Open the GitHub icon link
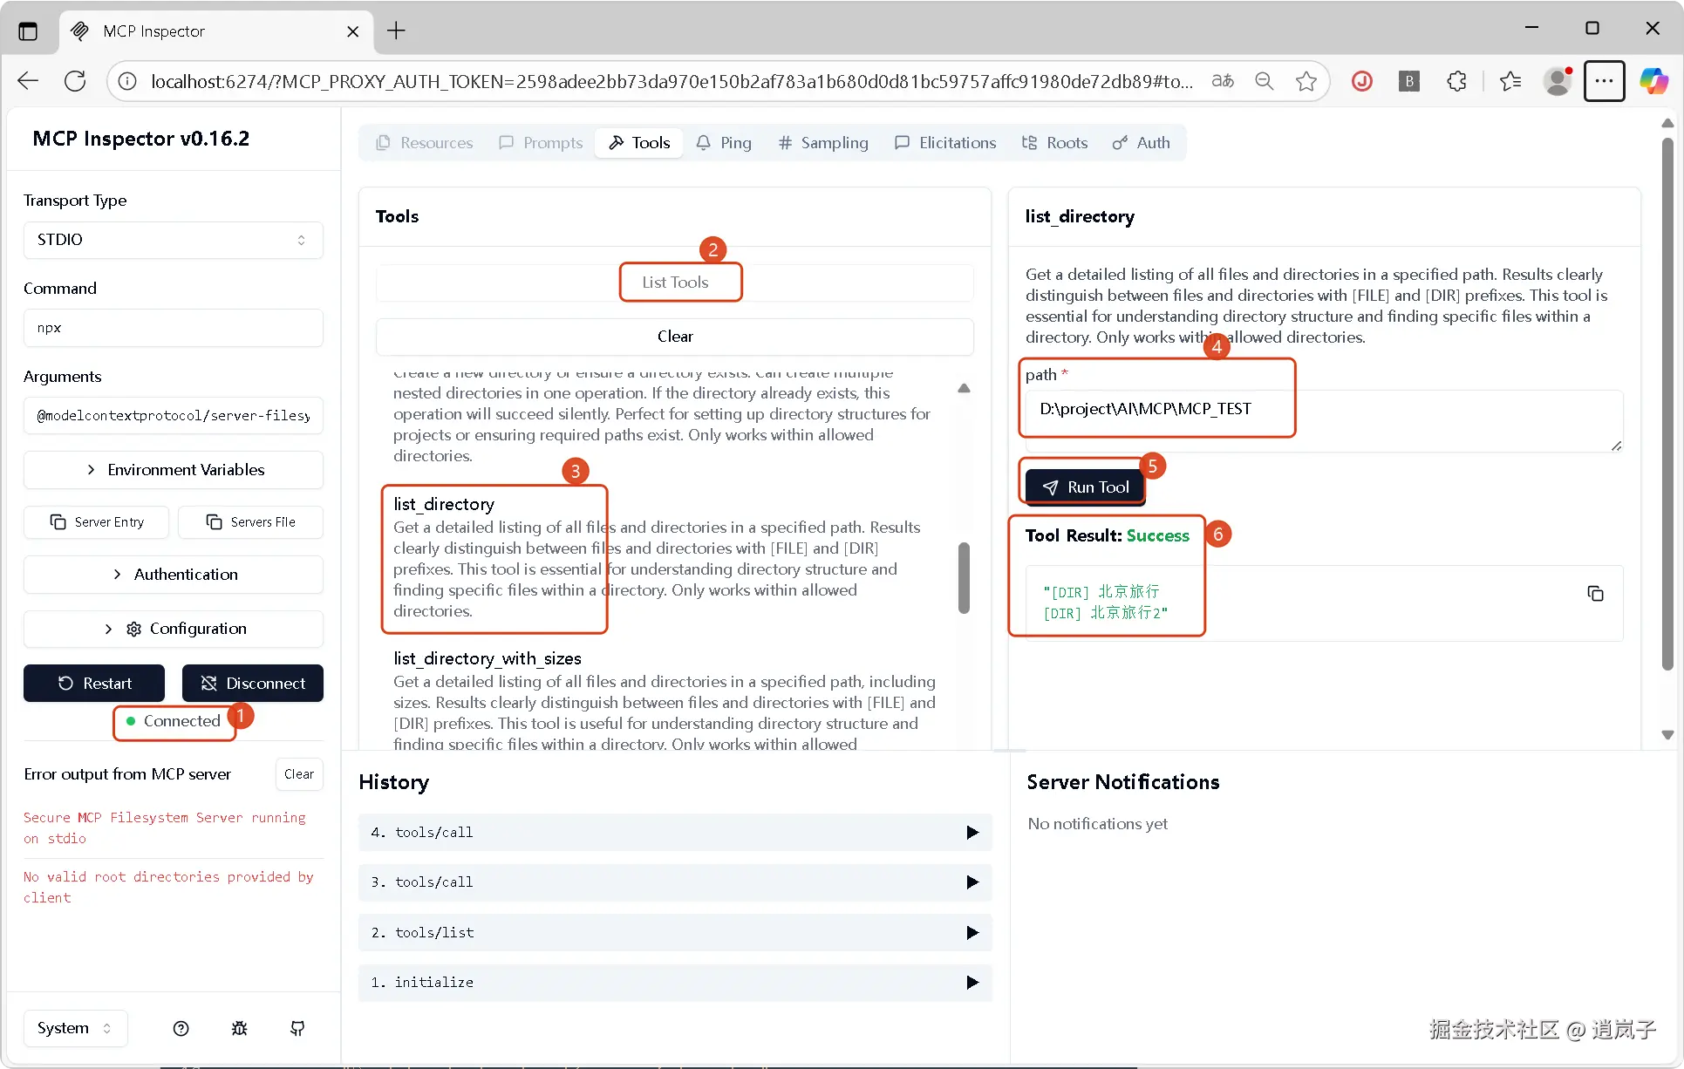This screenshot has width=1684, height=1069. pyautogui.click(x=297, y=1028)
